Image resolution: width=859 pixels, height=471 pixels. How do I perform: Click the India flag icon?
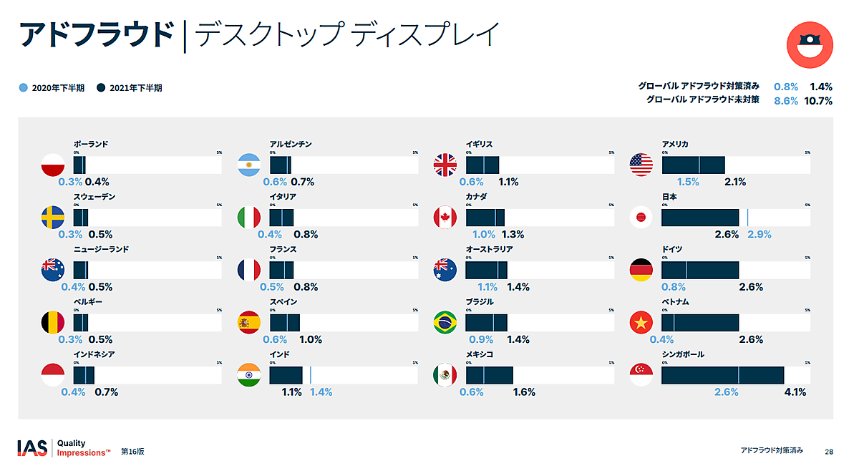coord(249,375)
